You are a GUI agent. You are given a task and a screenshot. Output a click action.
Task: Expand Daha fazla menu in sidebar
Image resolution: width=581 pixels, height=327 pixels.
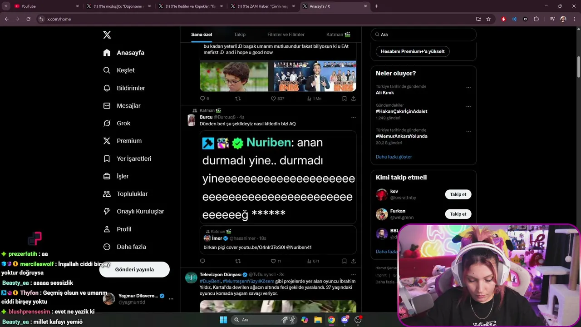click(x=124, y=247)
